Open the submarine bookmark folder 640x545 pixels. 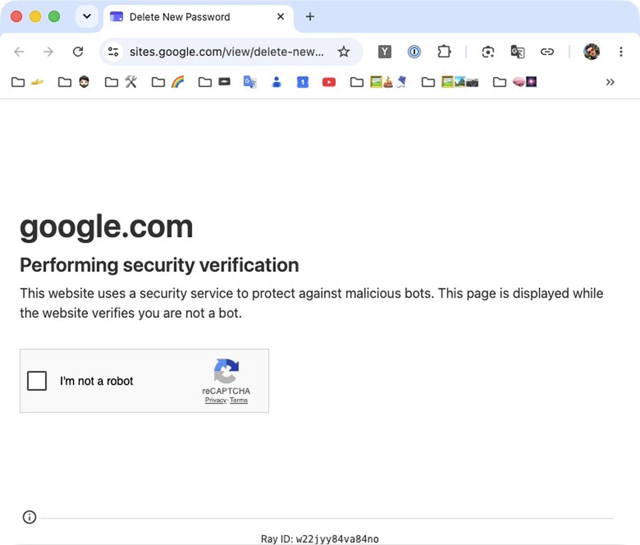[x=28, y=82]
